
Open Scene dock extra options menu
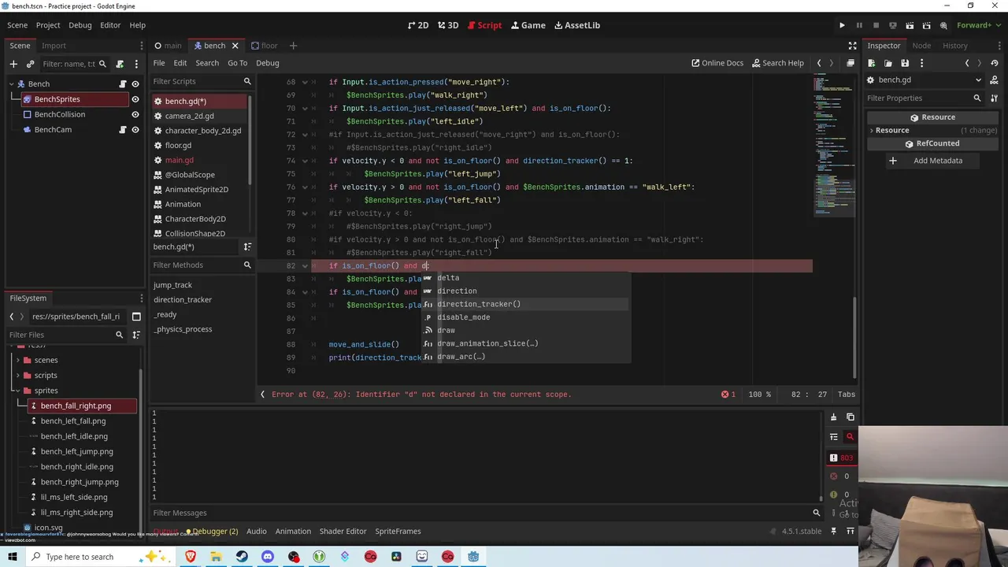(x=135, y=64)
